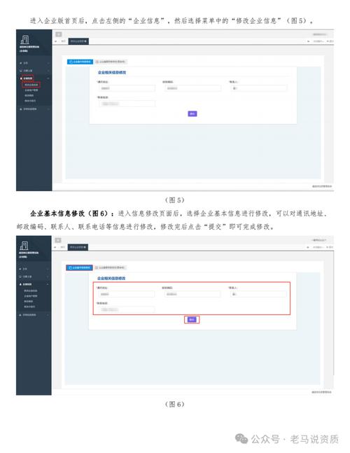
Task: Toggle sidebar collapse button in Figure 6 header
Action: [x=58, y=240]
